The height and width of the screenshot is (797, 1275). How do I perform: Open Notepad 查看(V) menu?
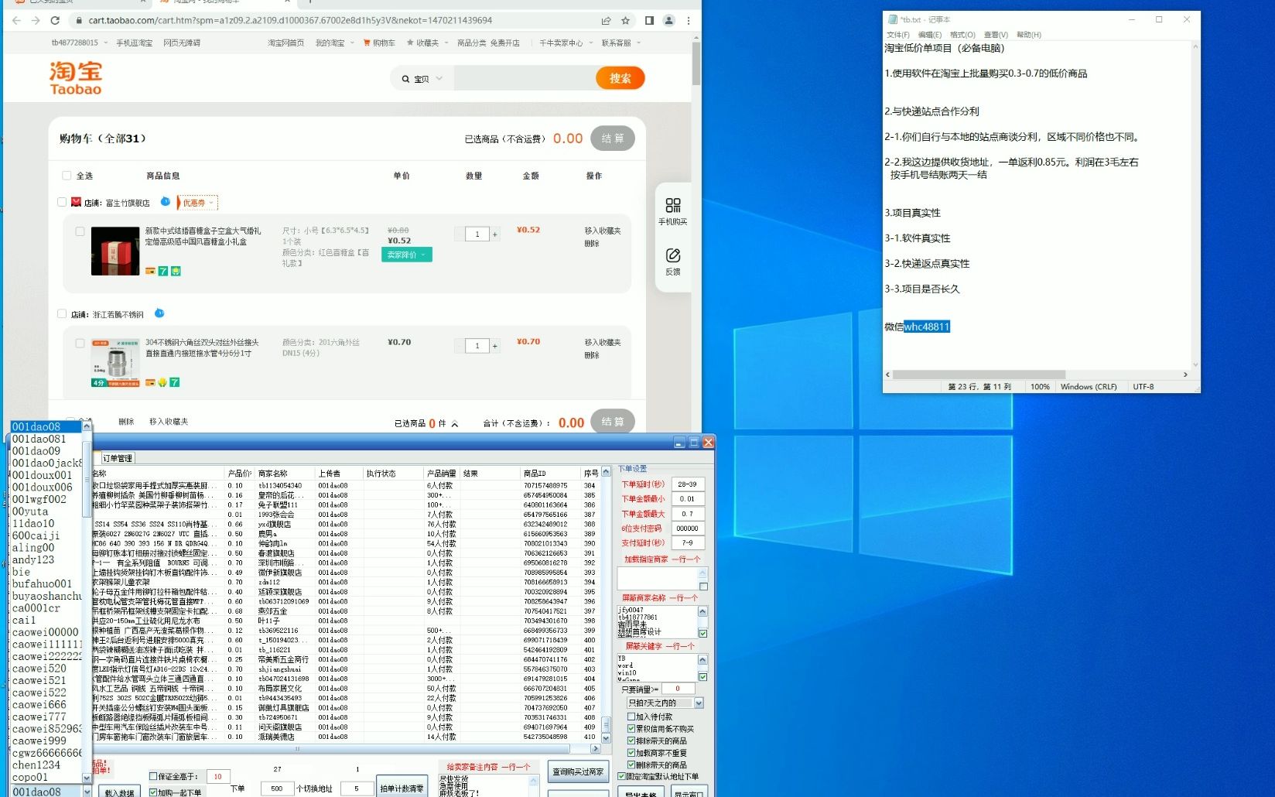996,35
